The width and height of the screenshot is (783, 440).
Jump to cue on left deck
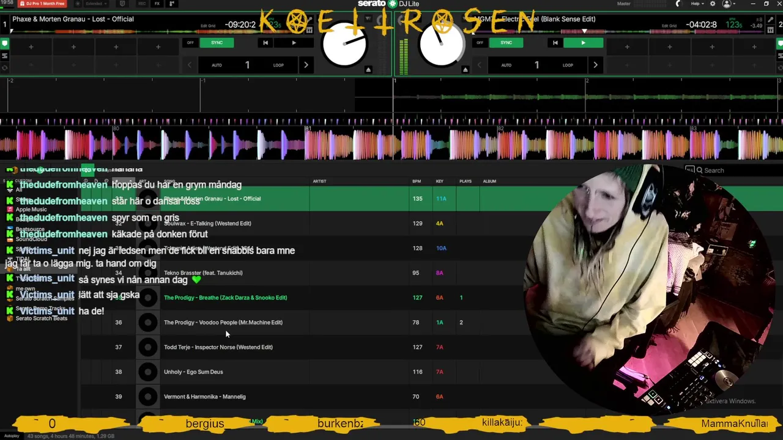[265, 43]
